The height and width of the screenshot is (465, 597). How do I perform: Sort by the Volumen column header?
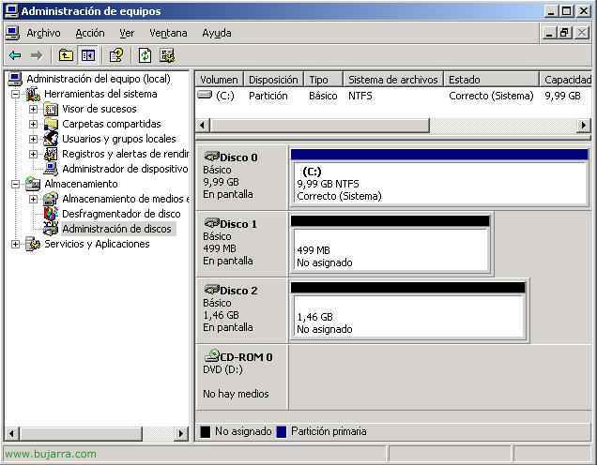pos(220,80)
